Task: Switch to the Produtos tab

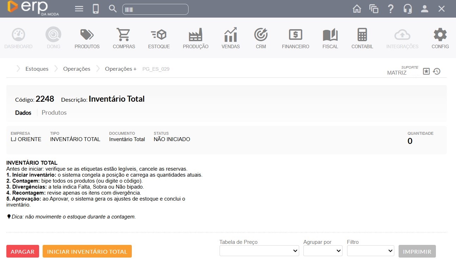Action: pyautogui.click(x=54, y=113)
